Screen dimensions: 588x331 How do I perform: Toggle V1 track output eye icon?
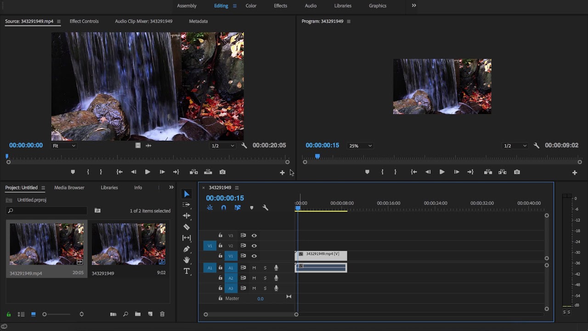point(254,256)
